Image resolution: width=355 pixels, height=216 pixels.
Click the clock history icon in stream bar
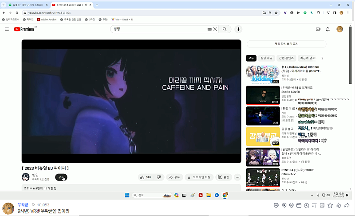click(307, 205)
